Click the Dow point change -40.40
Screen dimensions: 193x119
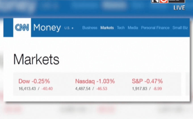coord(47,89)
